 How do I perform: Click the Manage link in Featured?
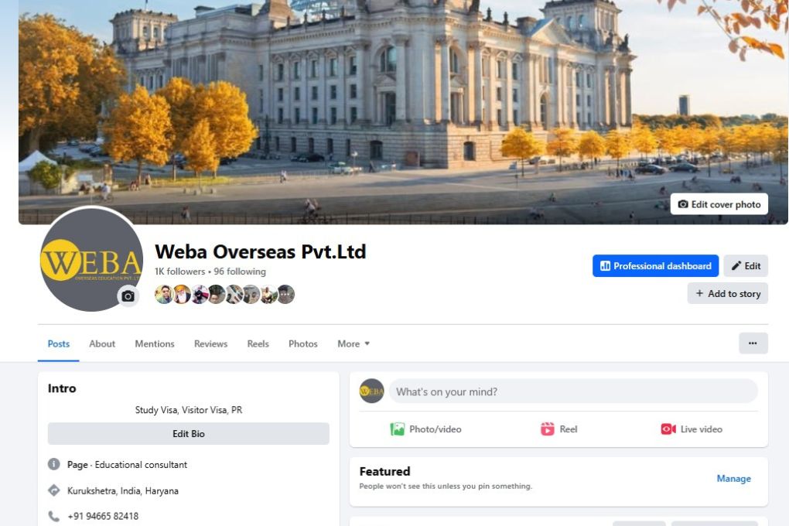click(733, 479)
